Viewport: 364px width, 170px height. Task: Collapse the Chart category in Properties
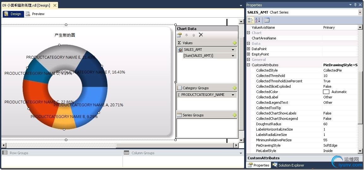[248, 33]
